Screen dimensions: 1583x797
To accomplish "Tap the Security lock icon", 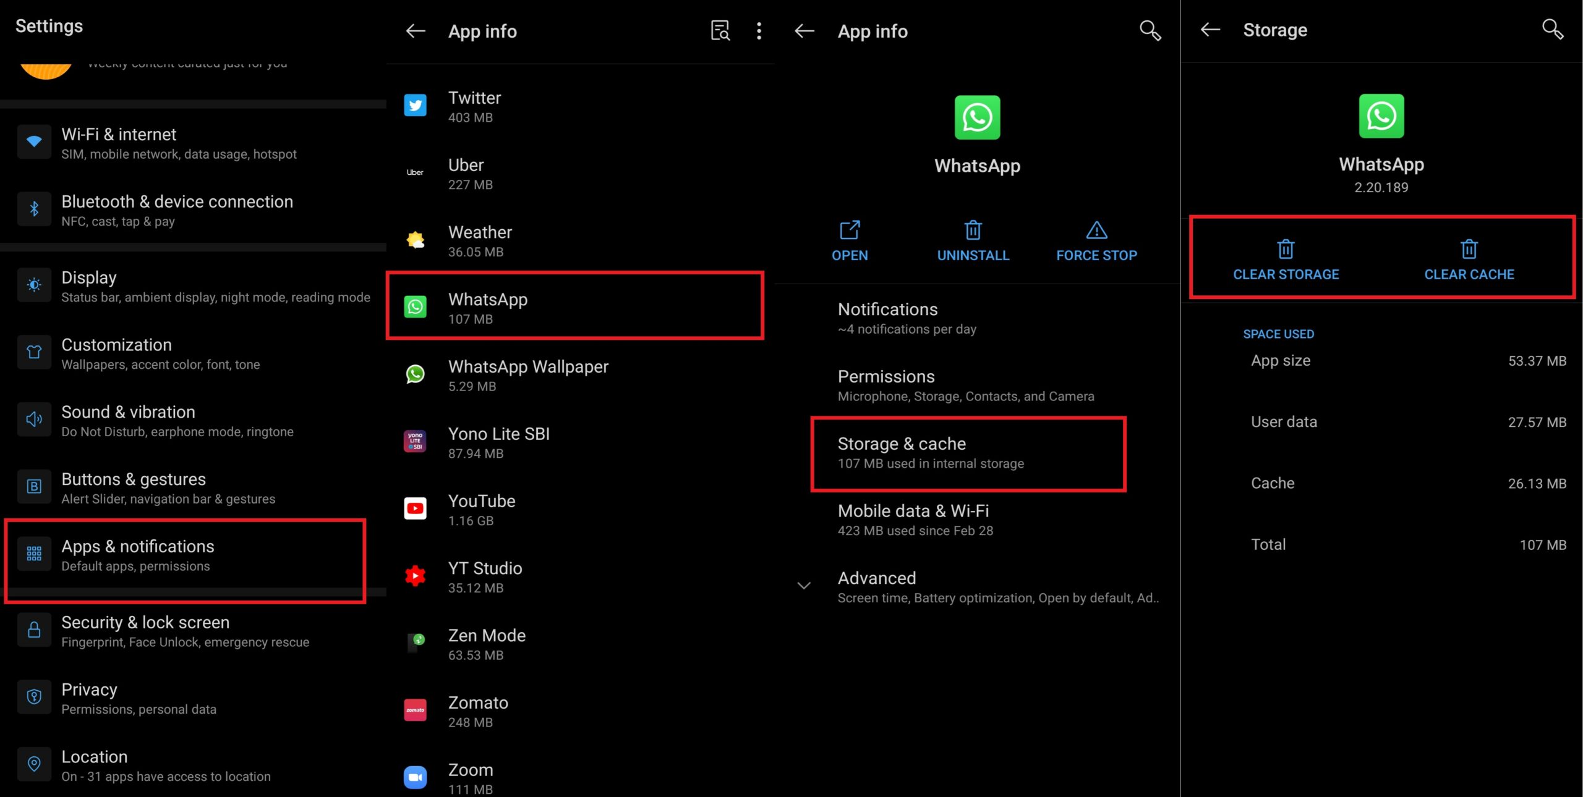I will tap(34, 630).
